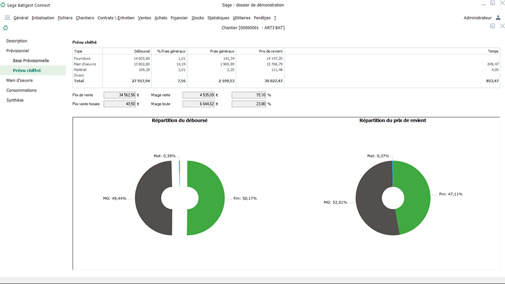Screen dimensions: 505x284
Task: Open the Initialisation menu
Action: 43,18
